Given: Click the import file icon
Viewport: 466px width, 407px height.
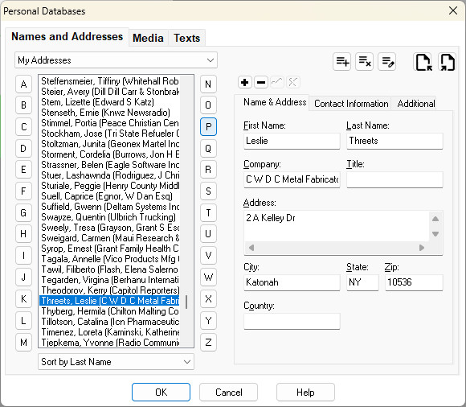Looking at the screenshot, I should [423, 62].
